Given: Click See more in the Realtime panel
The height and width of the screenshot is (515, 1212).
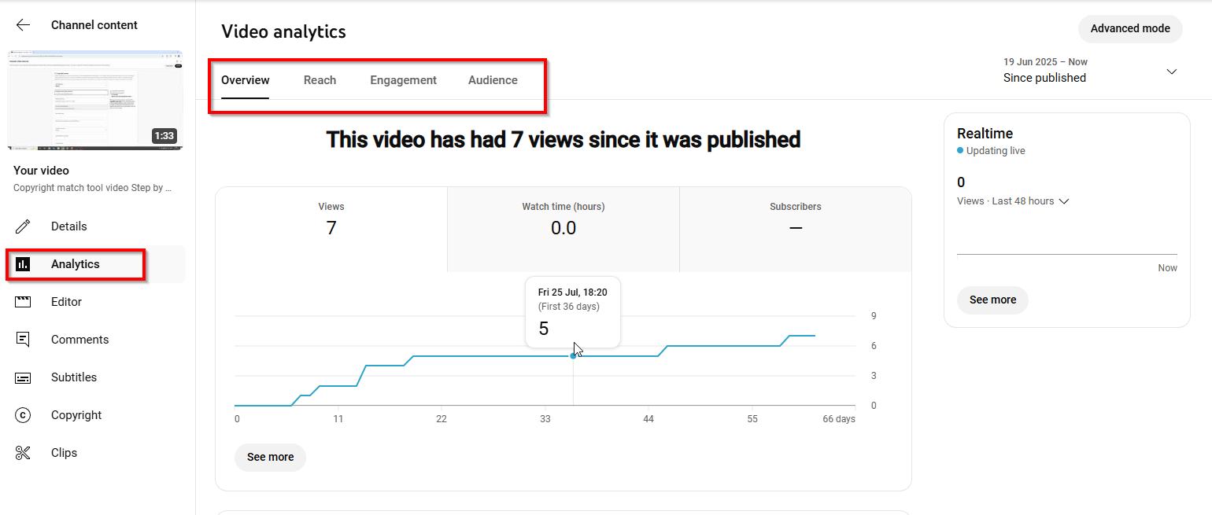Looking at the screenshot, I should pos(992,300).
